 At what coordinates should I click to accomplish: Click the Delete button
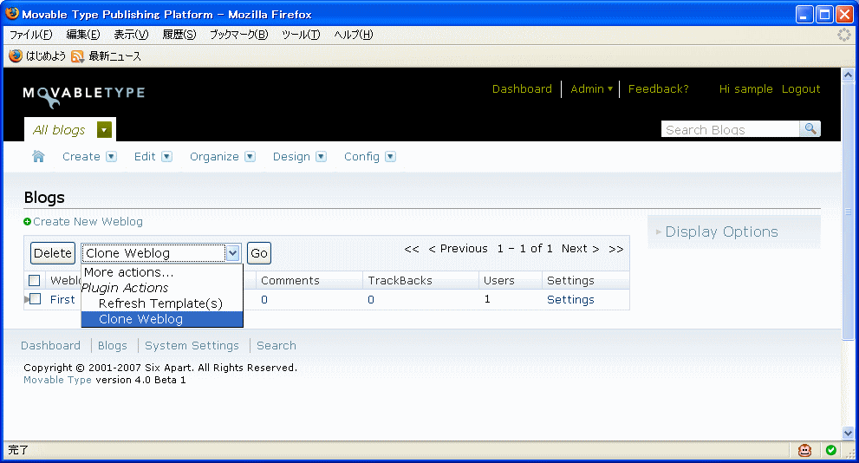(53, 253)
